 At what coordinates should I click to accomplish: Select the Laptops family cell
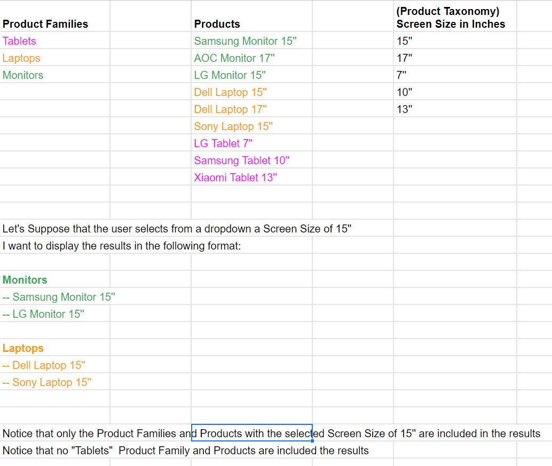click(55, 58)
